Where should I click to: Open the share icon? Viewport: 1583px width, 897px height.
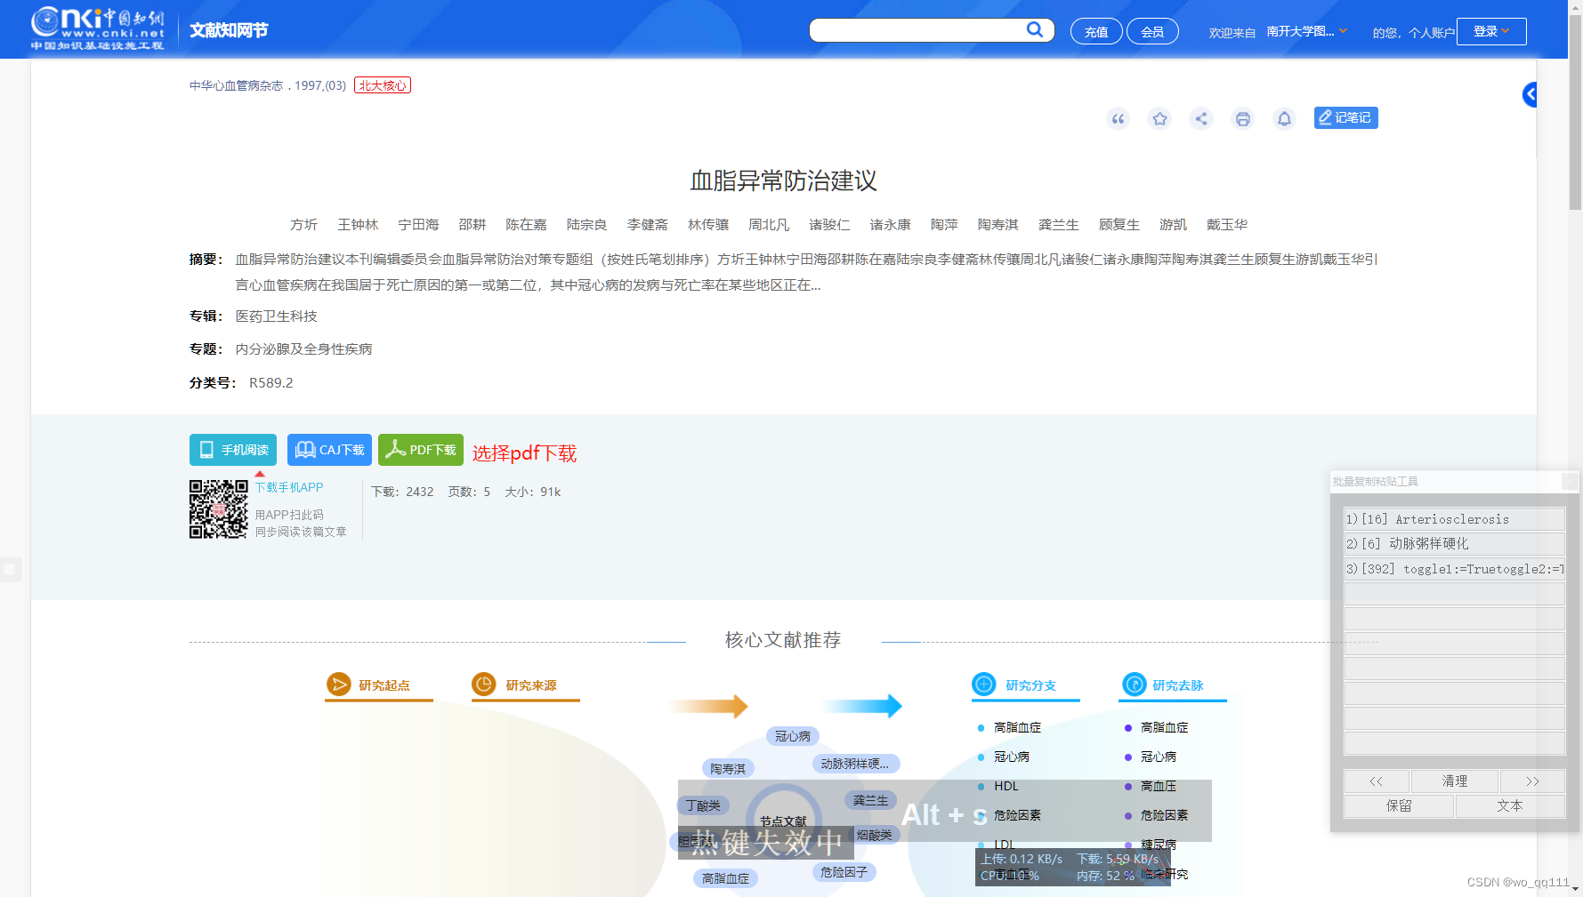click(1201, 118)
